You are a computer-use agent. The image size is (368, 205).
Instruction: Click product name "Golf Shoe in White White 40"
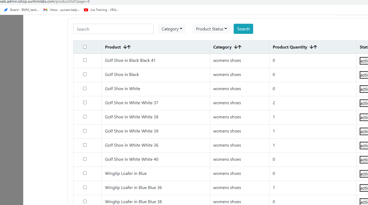[132, 159]
